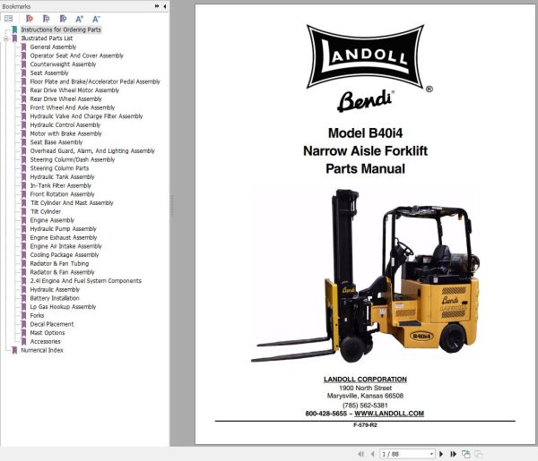Open Engine Air Intake Assembly bookmark
The width and height of the screenshot is (538, 461).
[x=65, y=246]
